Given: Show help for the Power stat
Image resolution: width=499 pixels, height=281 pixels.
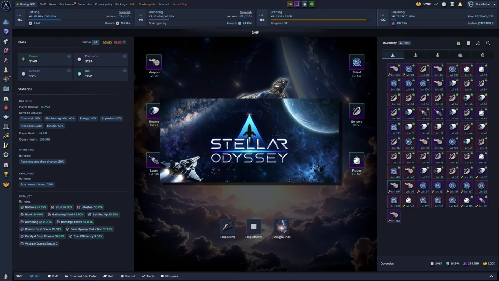Looking at the screenshot, I should point(69,56).
